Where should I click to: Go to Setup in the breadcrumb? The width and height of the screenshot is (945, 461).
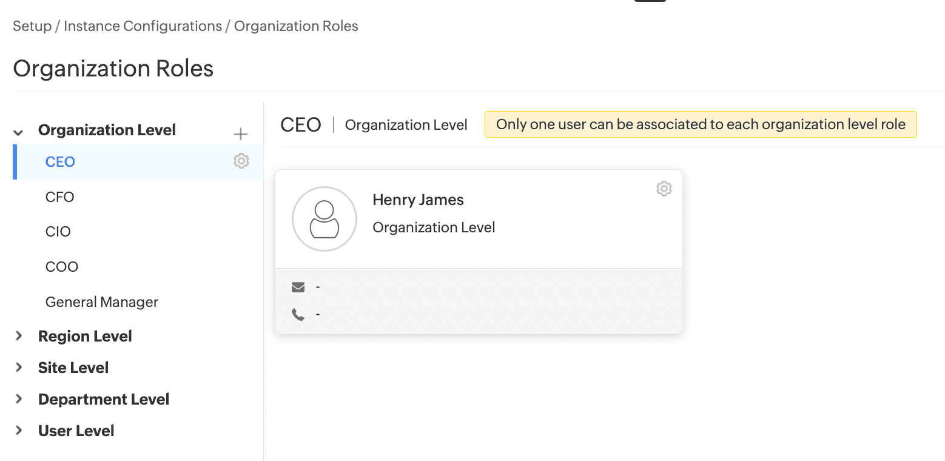[x=32, y=27]
